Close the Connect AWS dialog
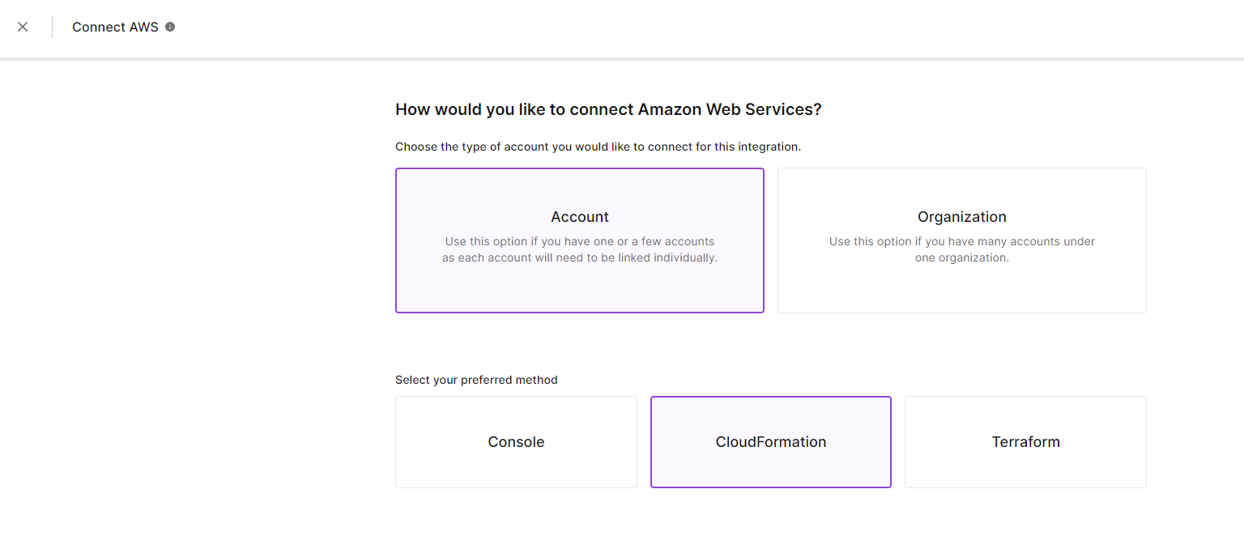The width and height of the screenshot is (1244, 536). [23, 27]
